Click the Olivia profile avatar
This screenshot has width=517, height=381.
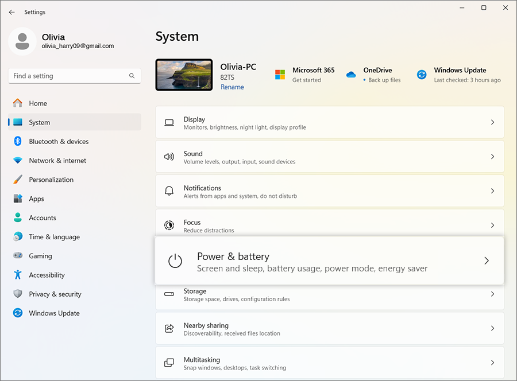tap(23, 41)
